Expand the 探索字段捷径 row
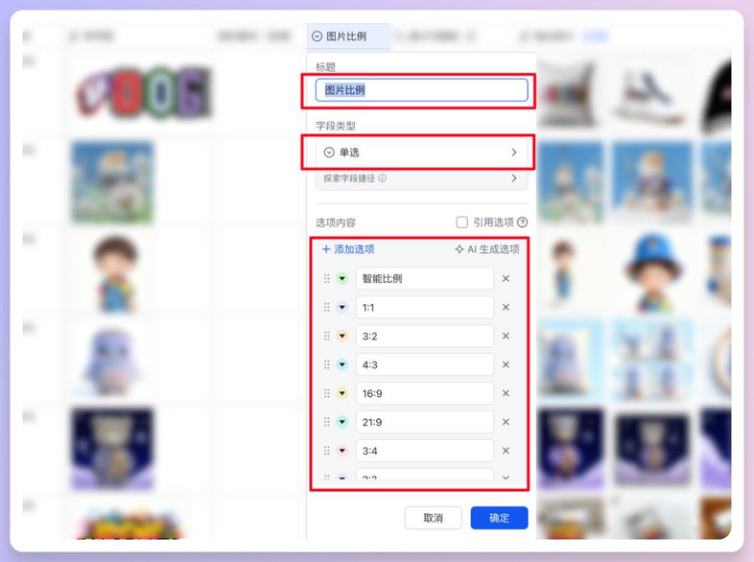This screenshot has height=562, width=754. pos(421,178)
